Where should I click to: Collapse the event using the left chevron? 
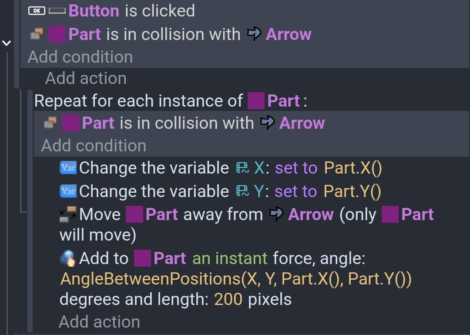(7, 43)
